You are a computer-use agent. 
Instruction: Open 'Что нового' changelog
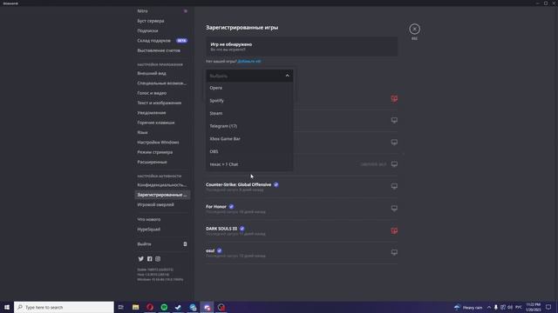click(x=163, y=219)
